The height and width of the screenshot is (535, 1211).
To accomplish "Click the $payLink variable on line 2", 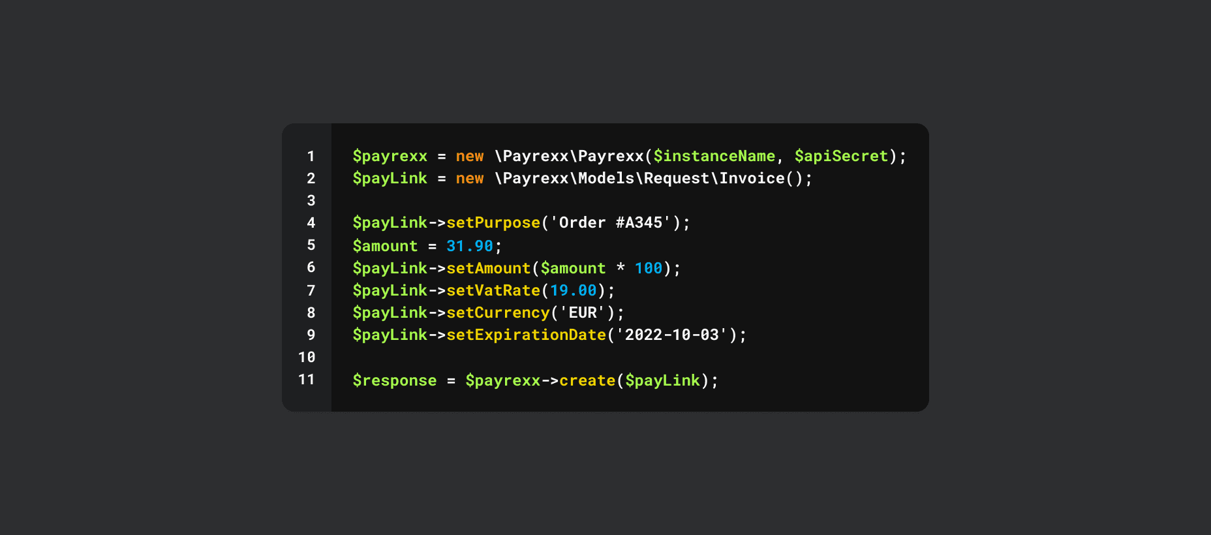I will (390, 179).
